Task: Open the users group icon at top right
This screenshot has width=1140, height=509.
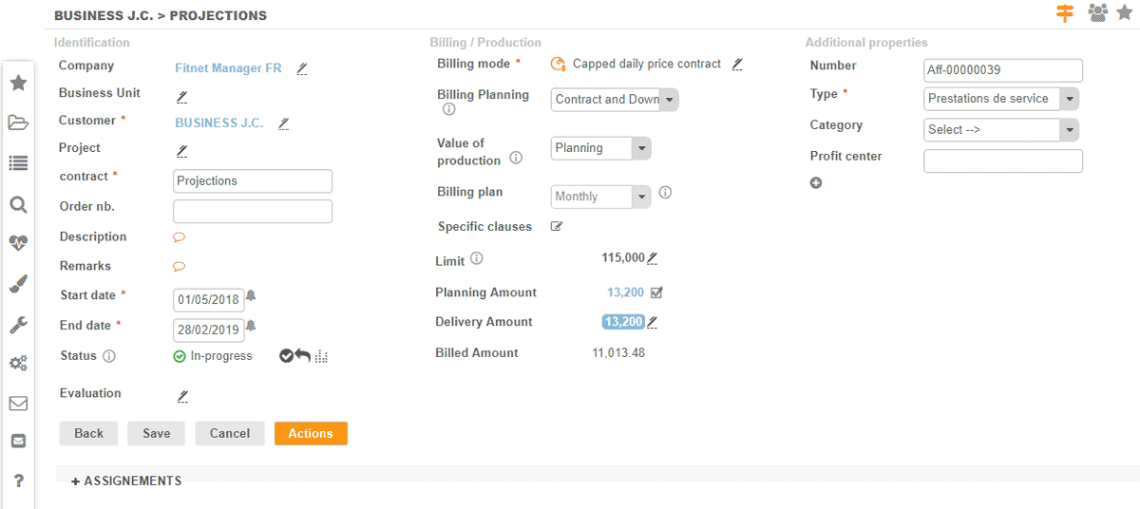Action: [x=1097, y=13]
